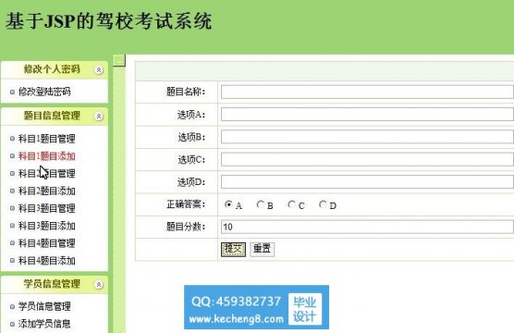514x333 pixels.
Task: Open 科目2题目添加 link
Action: click(x=47, y=191)
